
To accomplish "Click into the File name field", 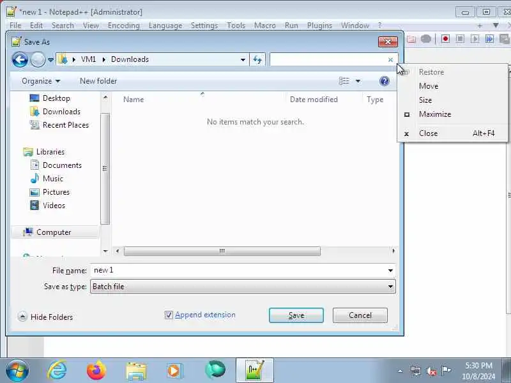I will coord(238,270).
